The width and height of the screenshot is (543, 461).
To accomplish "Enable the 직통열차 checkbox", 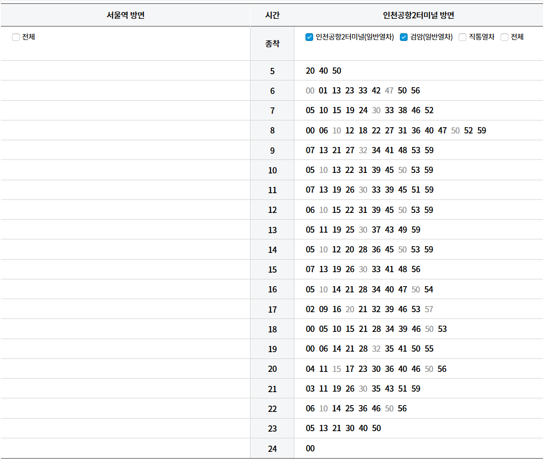I will click(x=462, y=37).
